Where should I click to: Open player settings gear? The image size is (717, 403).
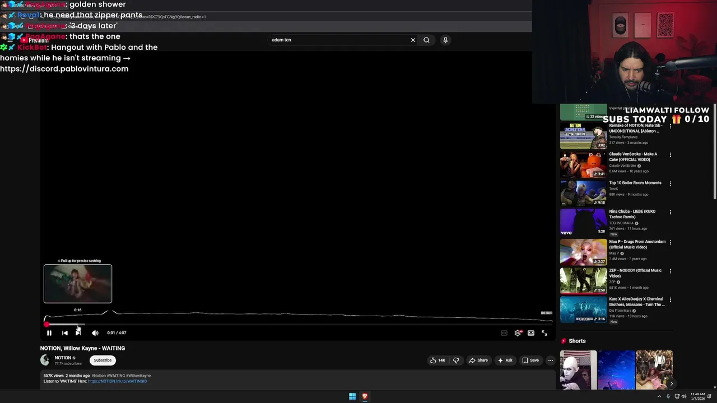(x=518, y=333)
